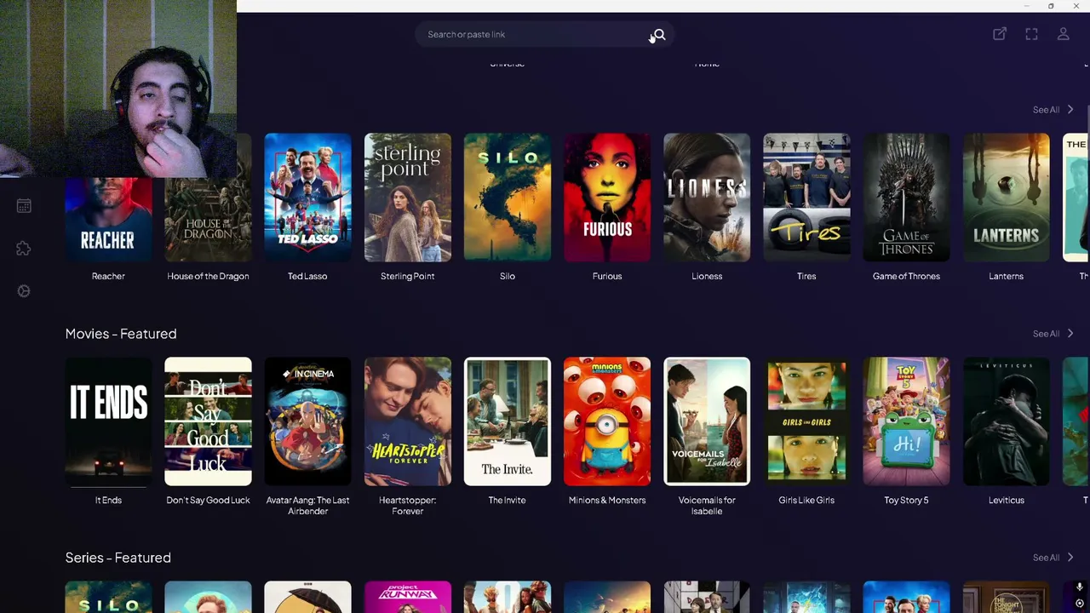Open the Ted Lasso poster
This screenshot has width=1090, height=613.
click(307, 198)
